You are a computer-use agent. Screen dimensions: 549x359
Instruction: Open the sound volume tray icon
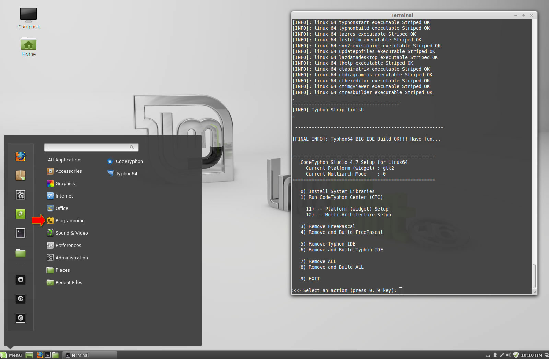tap(509, 355)
